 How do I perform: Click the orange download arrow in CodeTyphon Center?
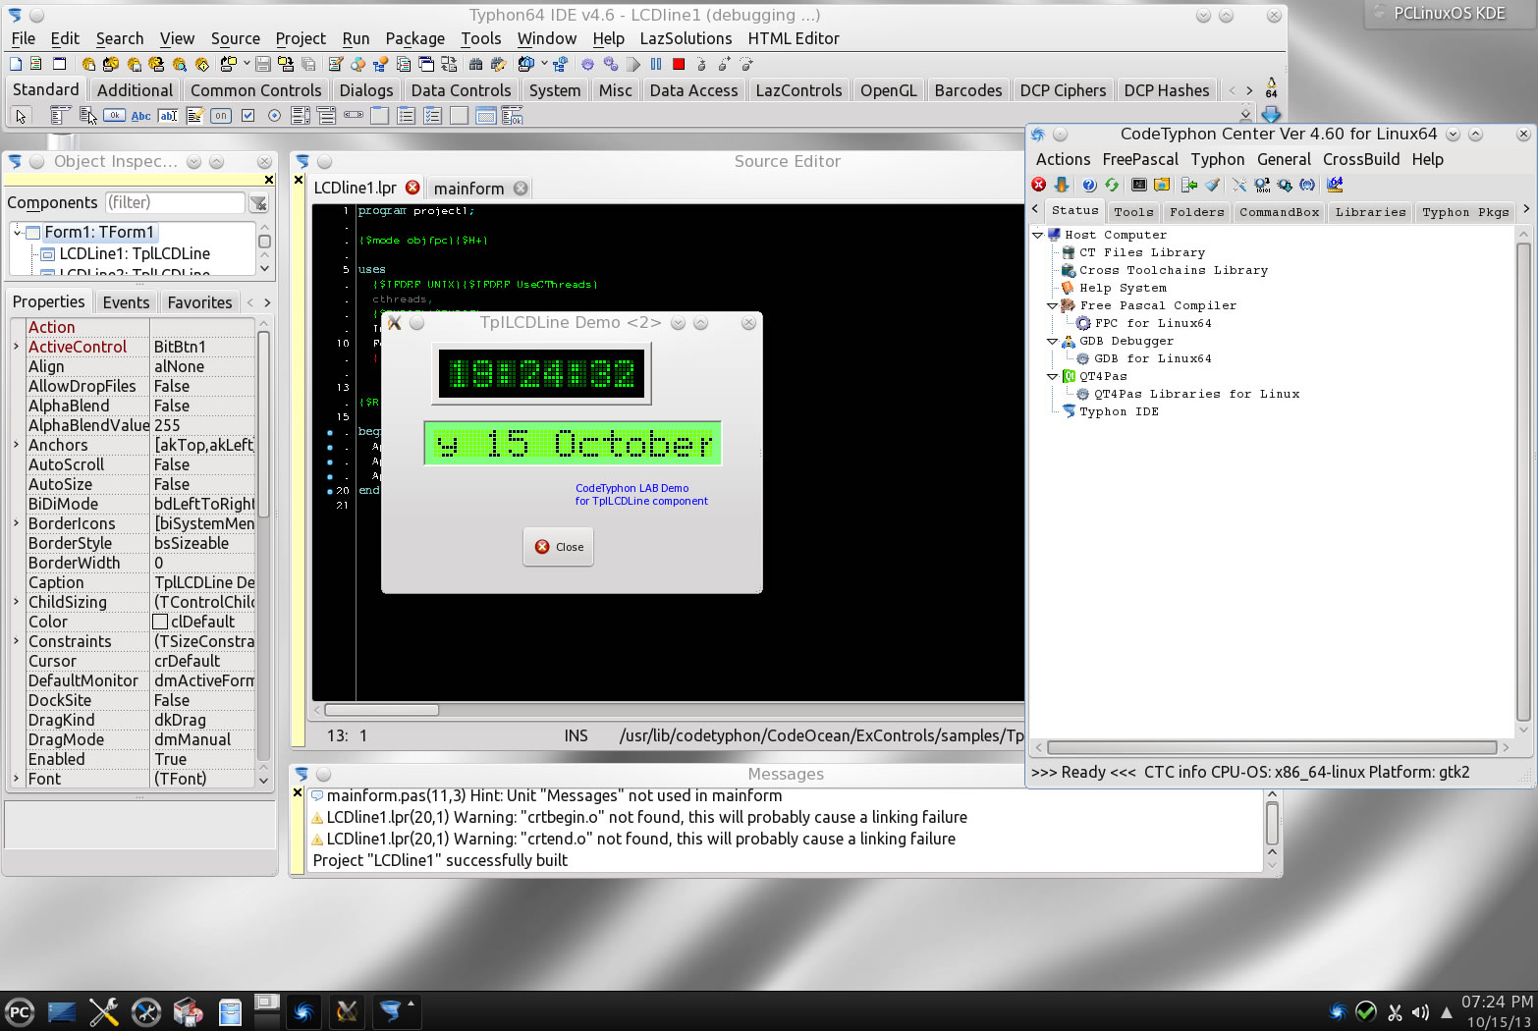tap(1062, 185)
